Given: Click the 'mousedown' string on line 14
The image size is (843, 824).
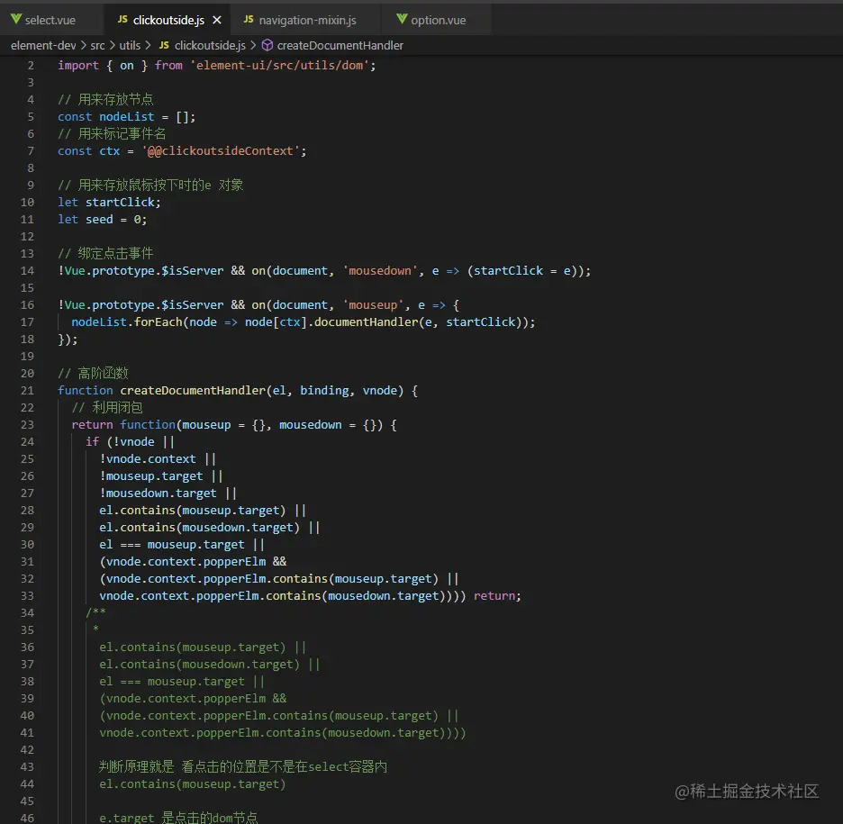Looking at the screenshot, I should click(x=380, y=271).
